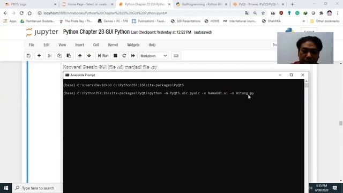This screenshot has height=193, width=343.
Task: Open International Journ... bookmark
Action: click(240, 21)
